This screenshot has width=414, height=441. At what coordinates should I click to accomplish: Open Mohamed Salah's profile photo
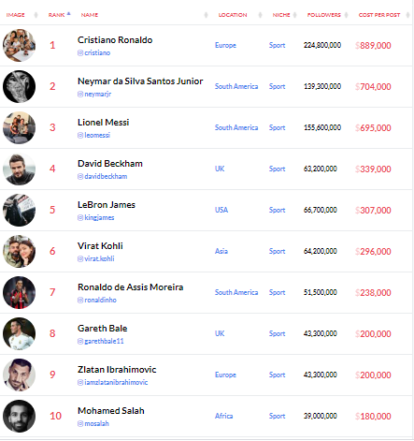pyautogui.click(x=19, y=416)
